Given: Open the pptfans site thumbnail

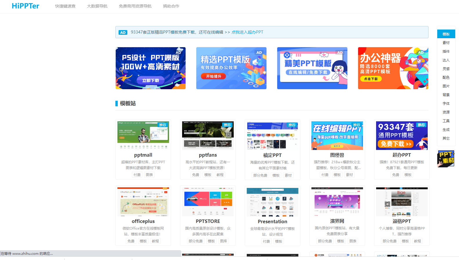Looking at the screenshot, I should pyautogui.click(x=208, y=136).
